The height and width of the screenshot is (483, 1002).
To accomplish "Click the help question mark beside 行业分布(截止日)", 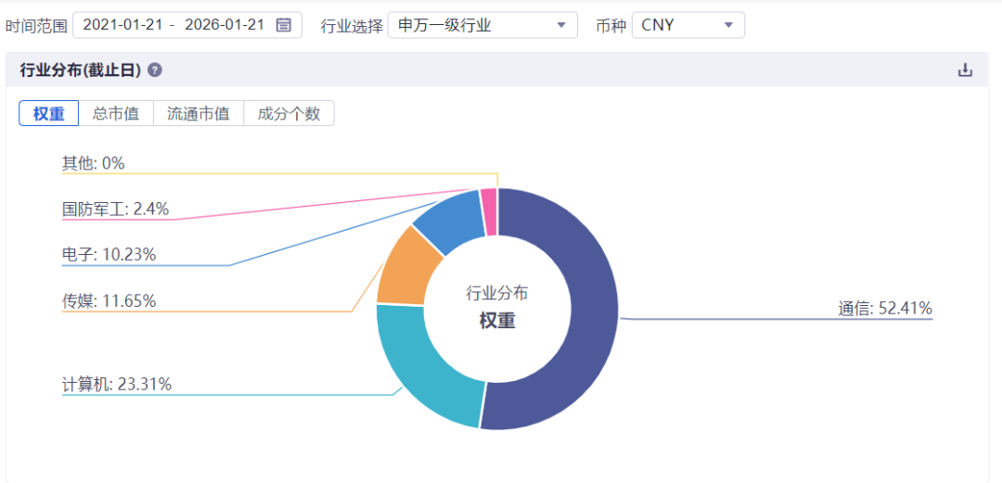I will pos(155,70).
